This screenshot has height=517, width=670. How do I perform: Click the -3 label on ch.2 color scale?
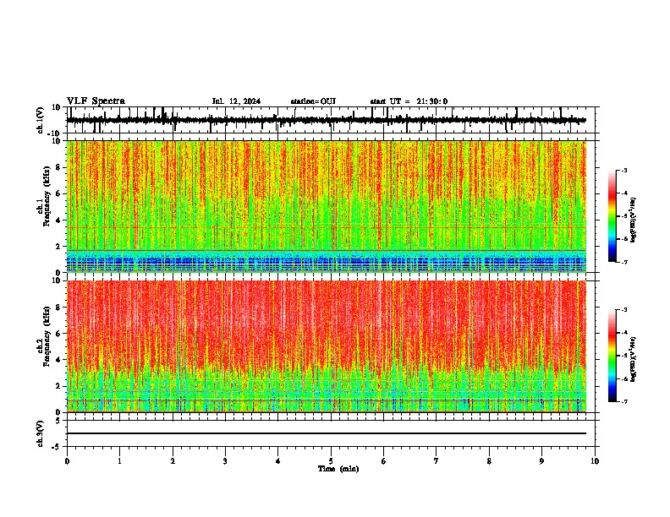point(623,310)
